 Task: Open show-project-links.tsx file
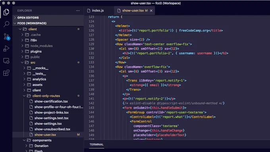(48, 112)
